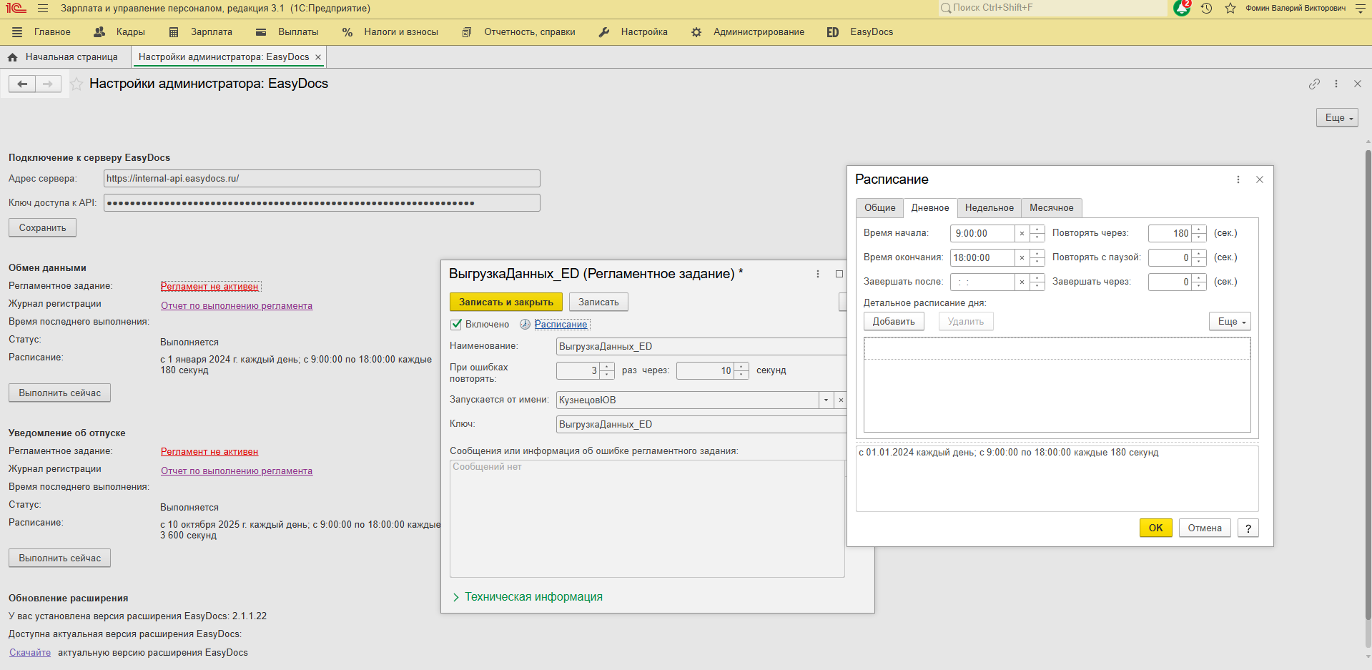Open the hamburger main menu icon
Screen dimensions: 1372x670
pos(43,9)
